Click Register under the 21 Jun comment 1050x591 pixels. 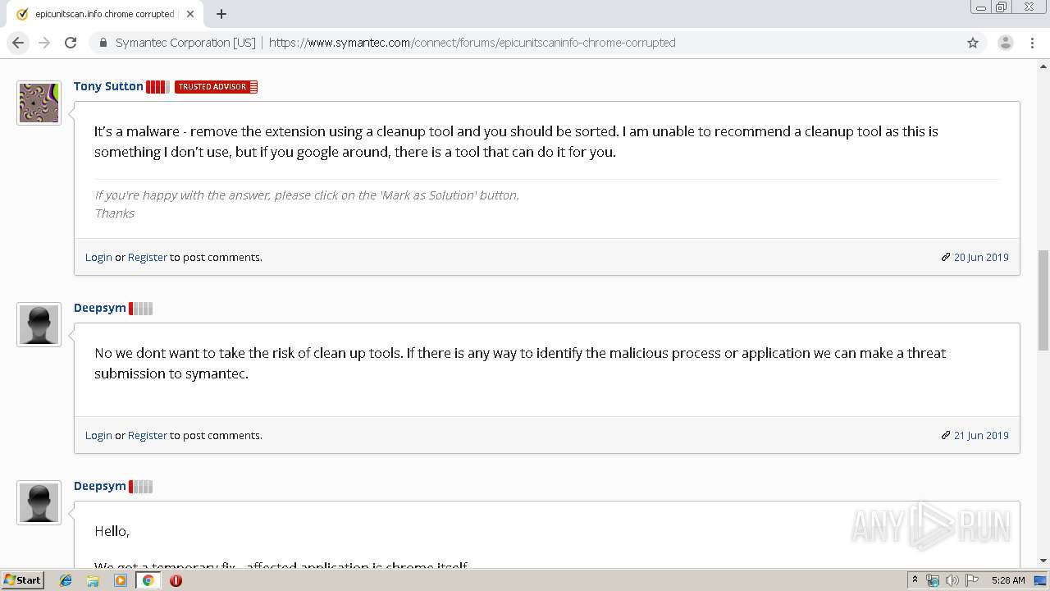[x=148, y=435]
